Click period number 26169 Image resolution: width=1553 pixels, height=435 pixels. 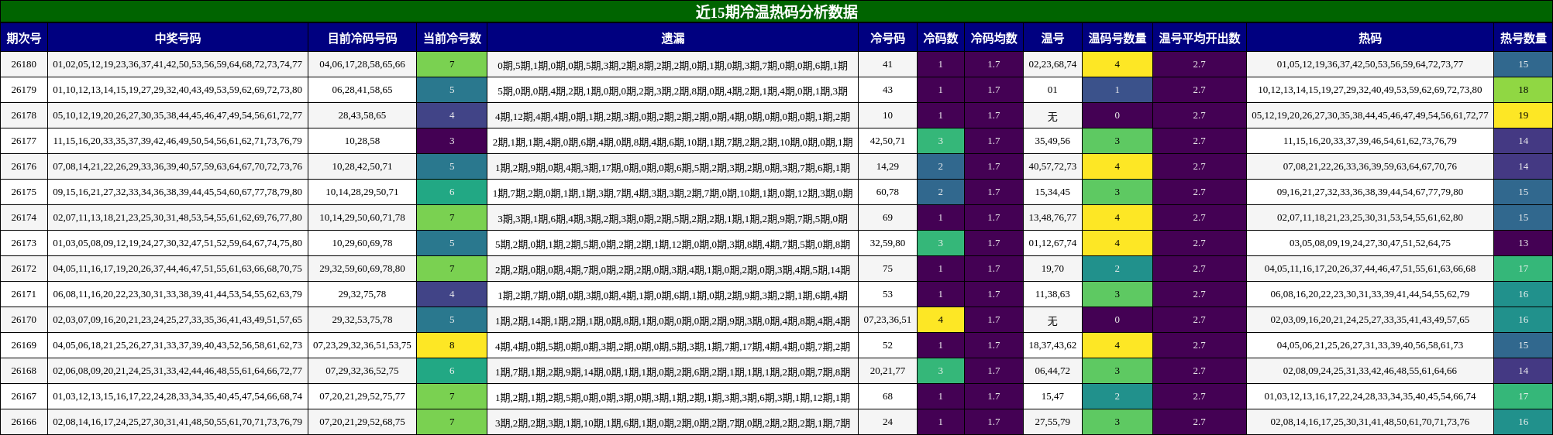(x=24, y=345)
